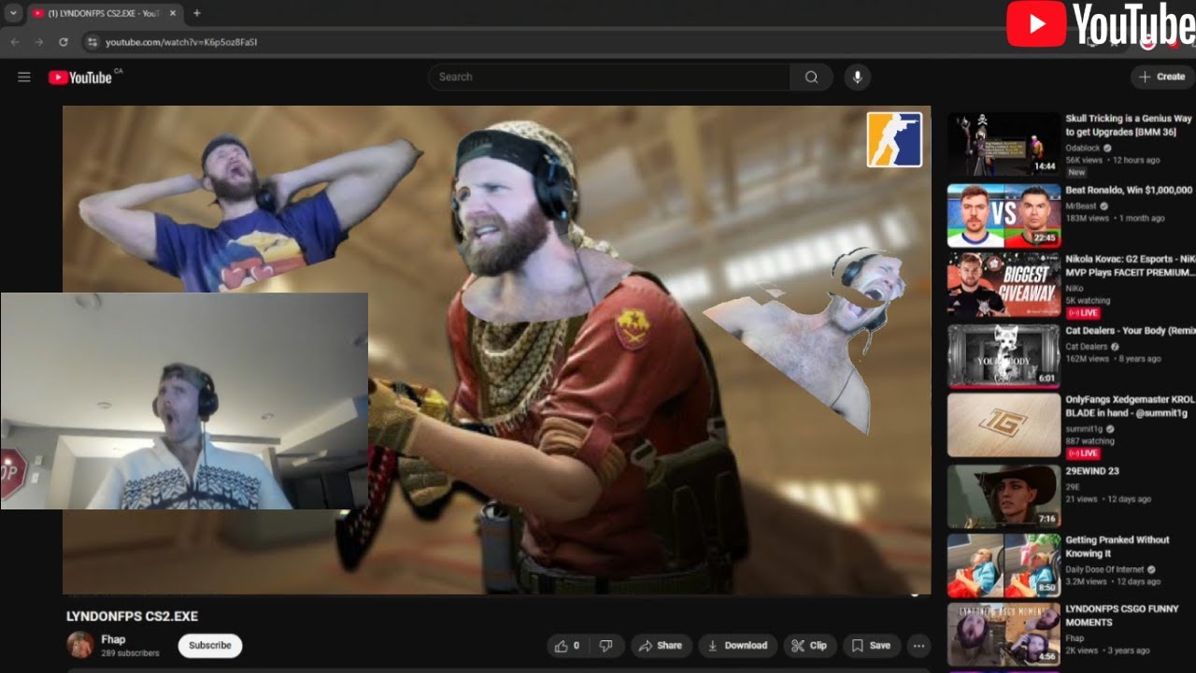Go forward with browser forward arrow
Image resolution: width=1196 pixels, height=673 pixels.
point(39,42)
